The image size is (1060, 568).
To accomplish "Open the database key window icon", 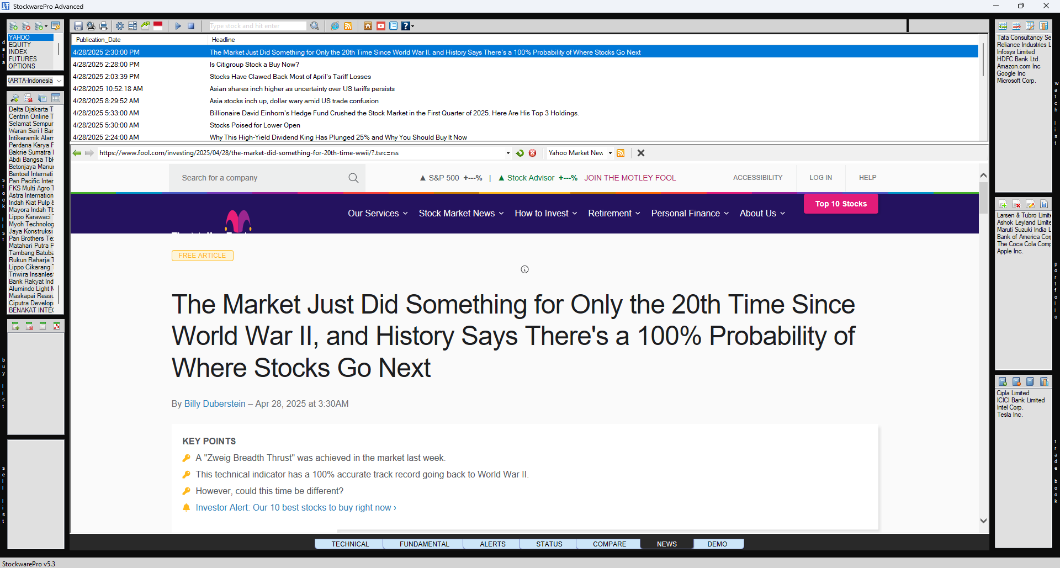I will pos(55,26).
